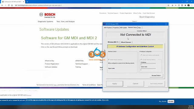
Task: Decline cookies with No, thanks
Action: pos(163,101)
